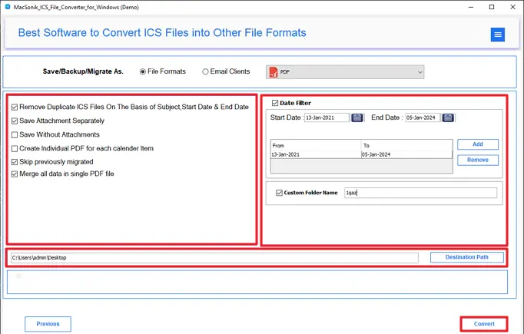Uncheck Save Attachment Separately
The image size is (524, 334).
tap(15, 121)
